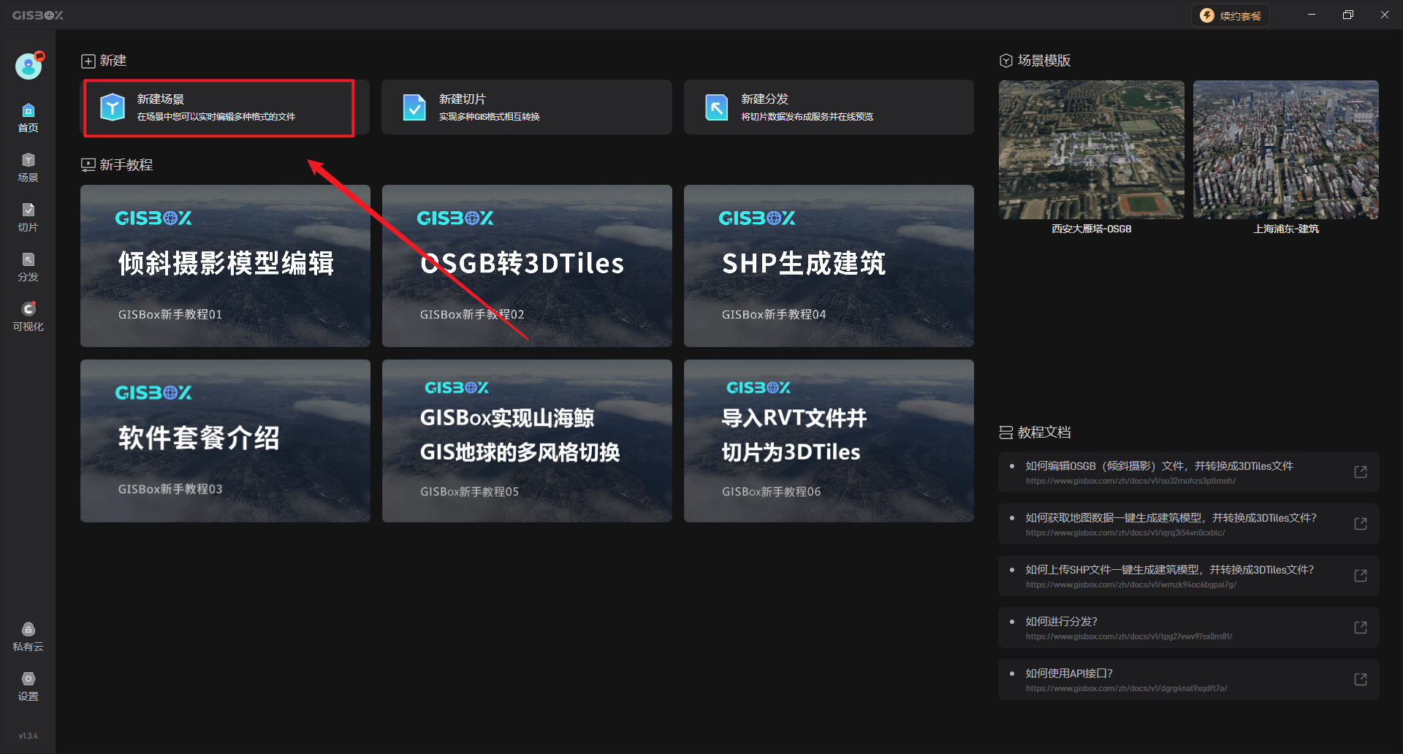Open 私有云 private cloud in sidebar

click(x=28, y=636)
